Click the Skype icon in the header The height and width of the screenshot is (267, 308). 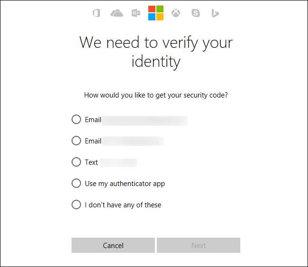point(196,13)
